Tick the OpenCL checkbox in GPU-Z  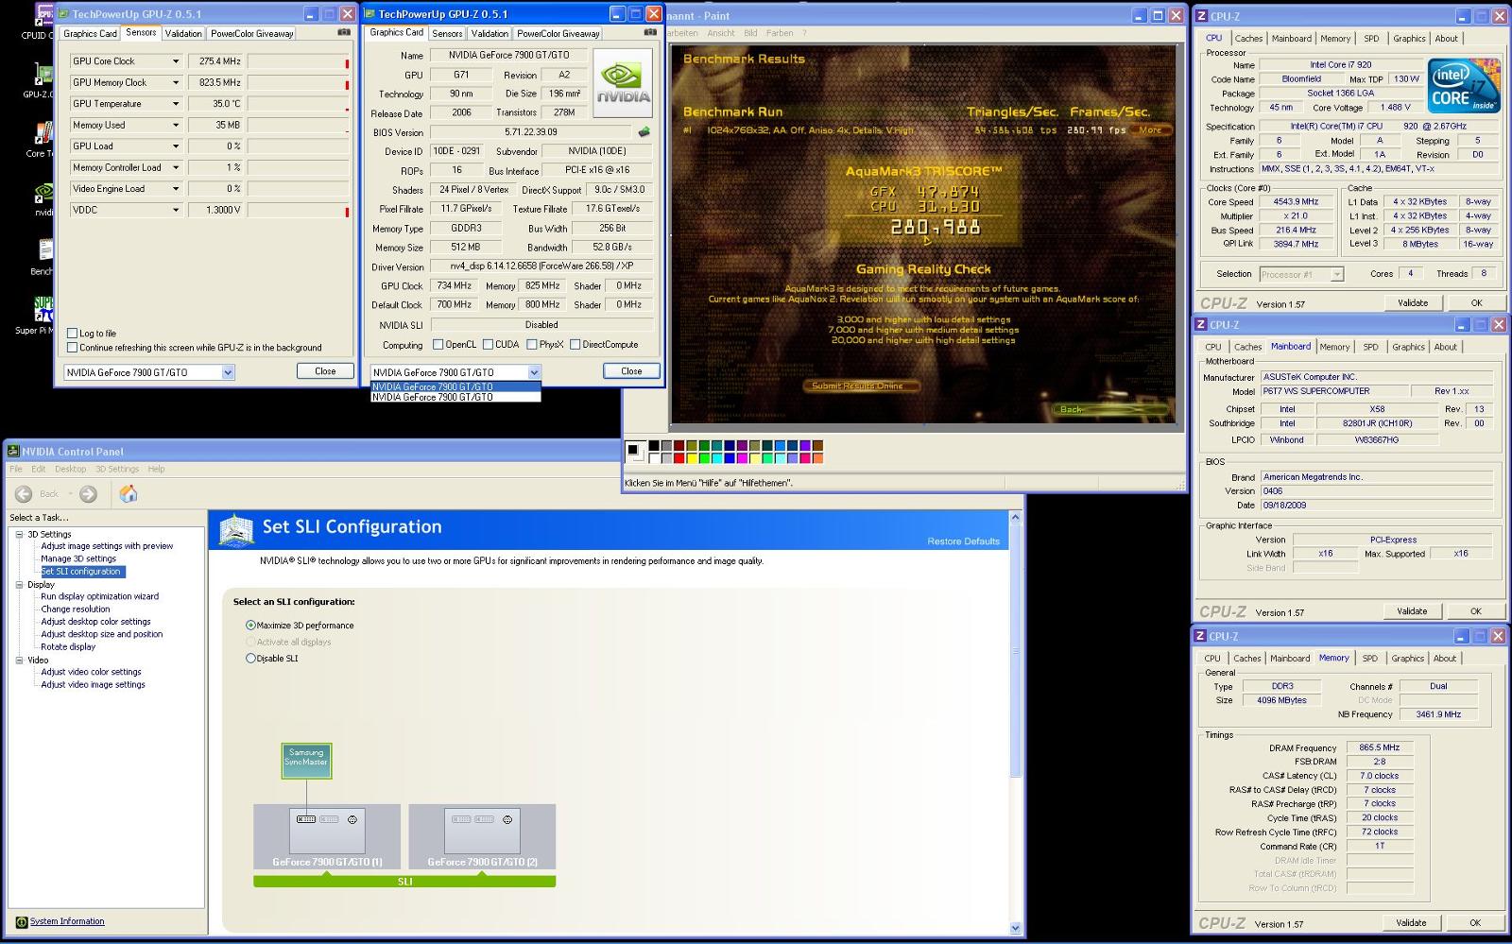click(x=438, y=344)
